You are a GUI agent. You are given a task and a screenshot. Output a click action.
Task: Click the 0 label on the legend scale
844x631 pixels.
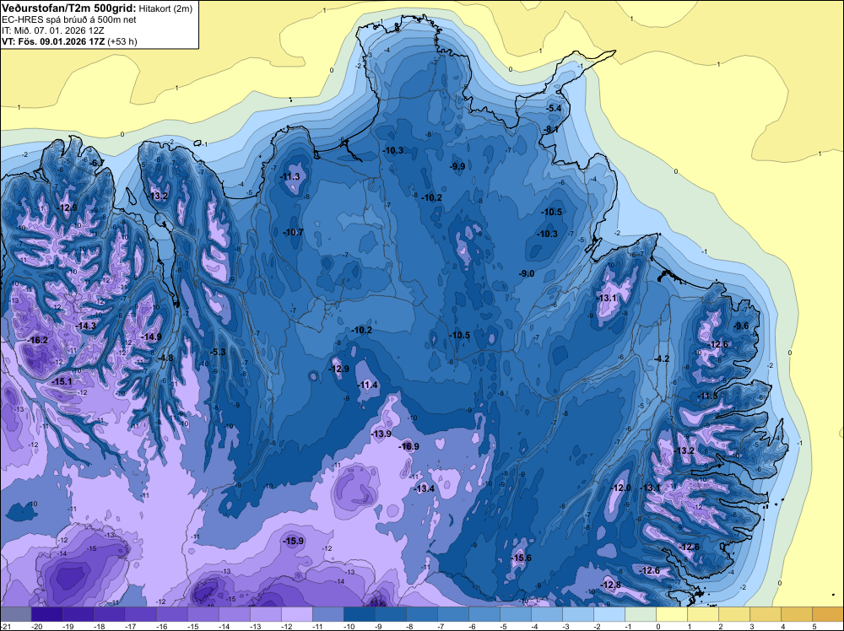pyautogui.click(x=658, y=626)
